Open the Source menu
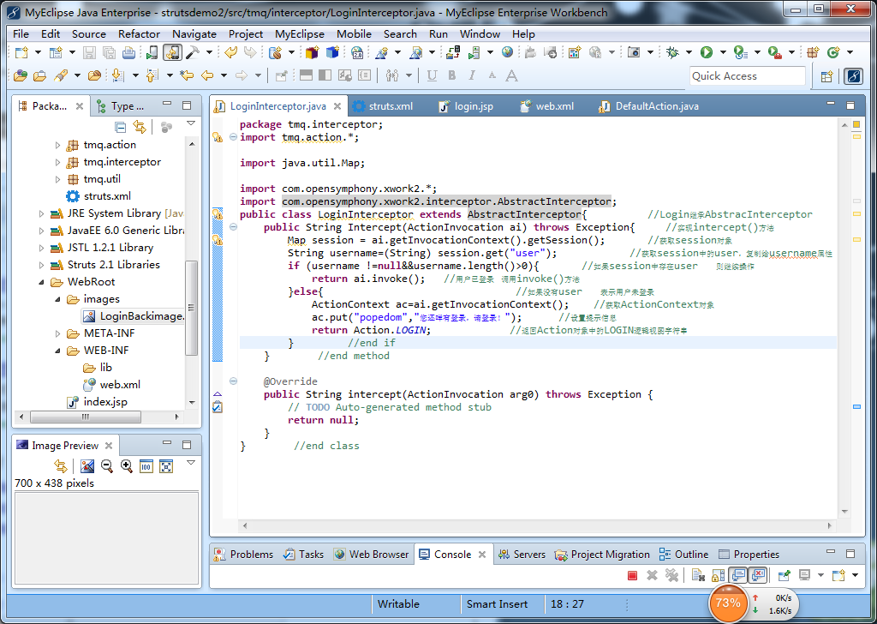The width and height of the screenshot is (877, 624). (88, 34)
